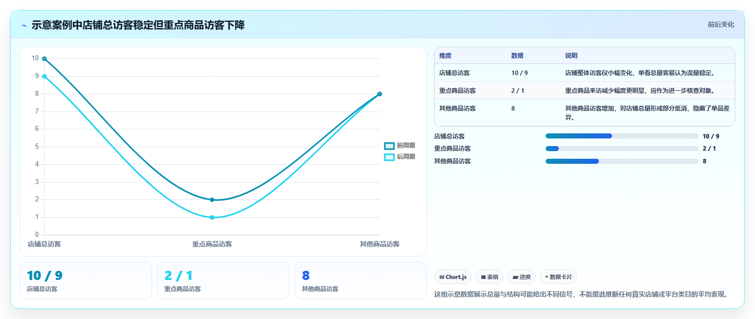Click the main title 示意案例中店铺总访客稳定
Screen dimensions: 755x319
[x=138, y=25]
